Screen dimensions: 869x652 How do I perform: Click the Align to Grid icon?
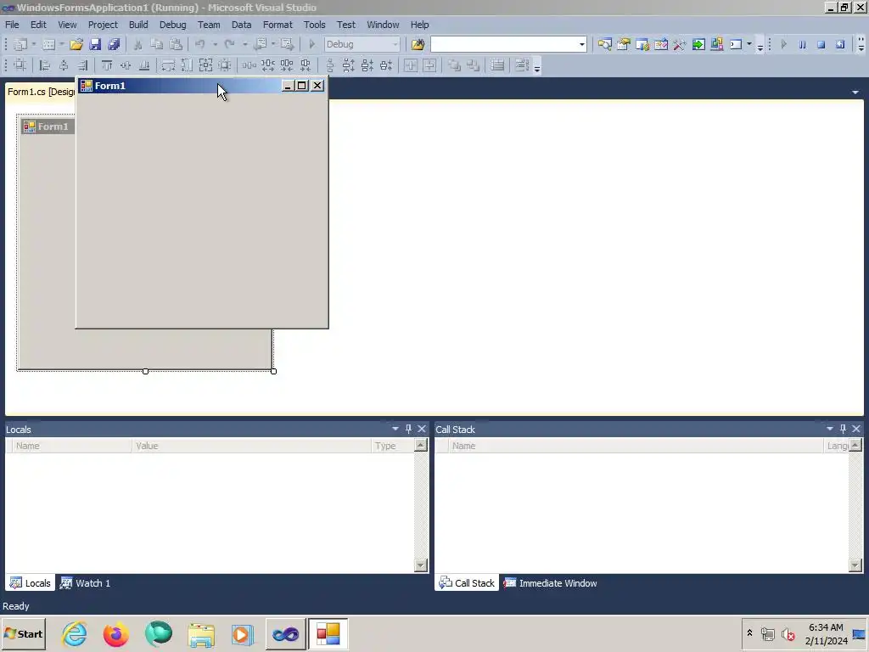20,65
